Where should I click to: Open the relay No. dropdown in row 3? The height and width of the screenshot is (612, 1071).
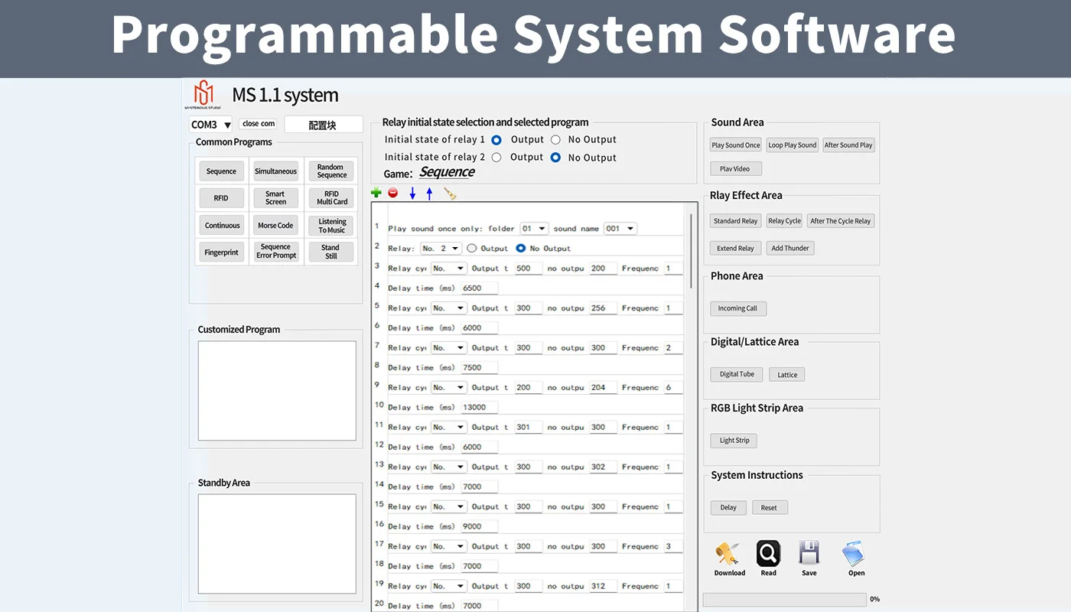(448, 269)
